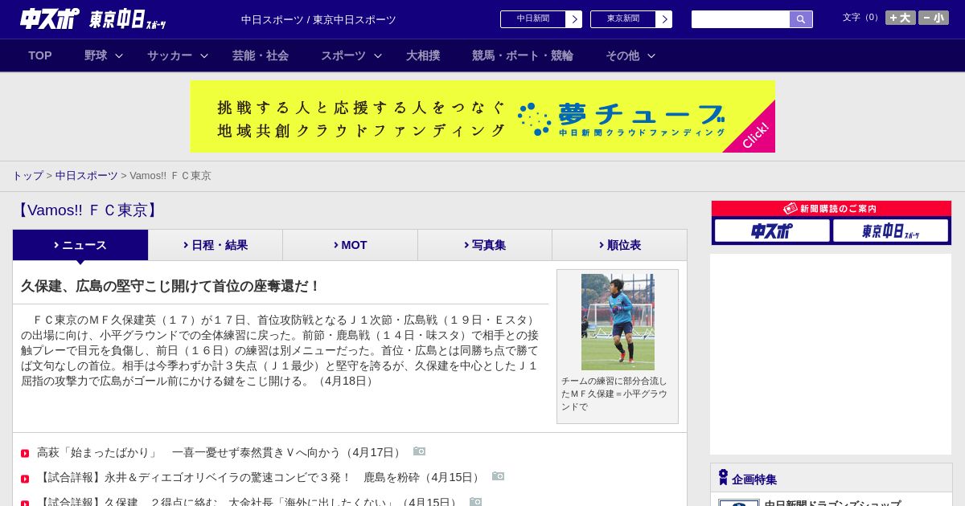Click the 中スポ logo in header

[x=50, y=18]
